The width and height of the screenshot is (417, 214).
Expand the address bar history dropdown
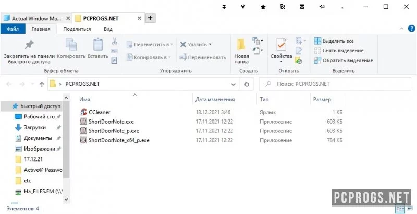[234, 84]
